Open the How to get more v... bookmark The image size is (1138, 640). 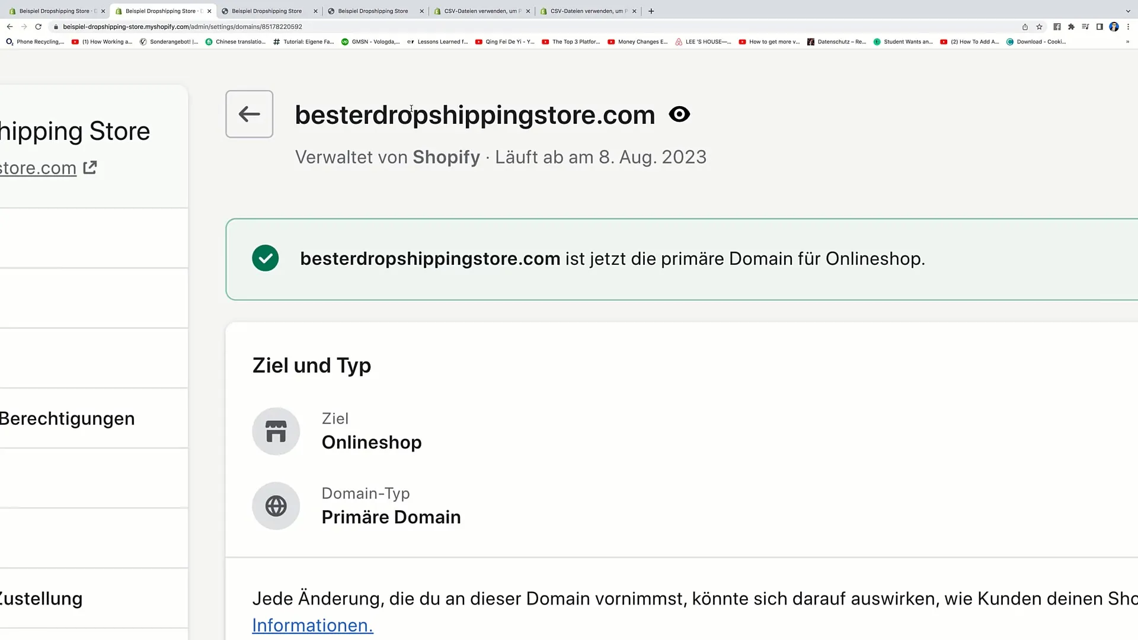(769, 42)
